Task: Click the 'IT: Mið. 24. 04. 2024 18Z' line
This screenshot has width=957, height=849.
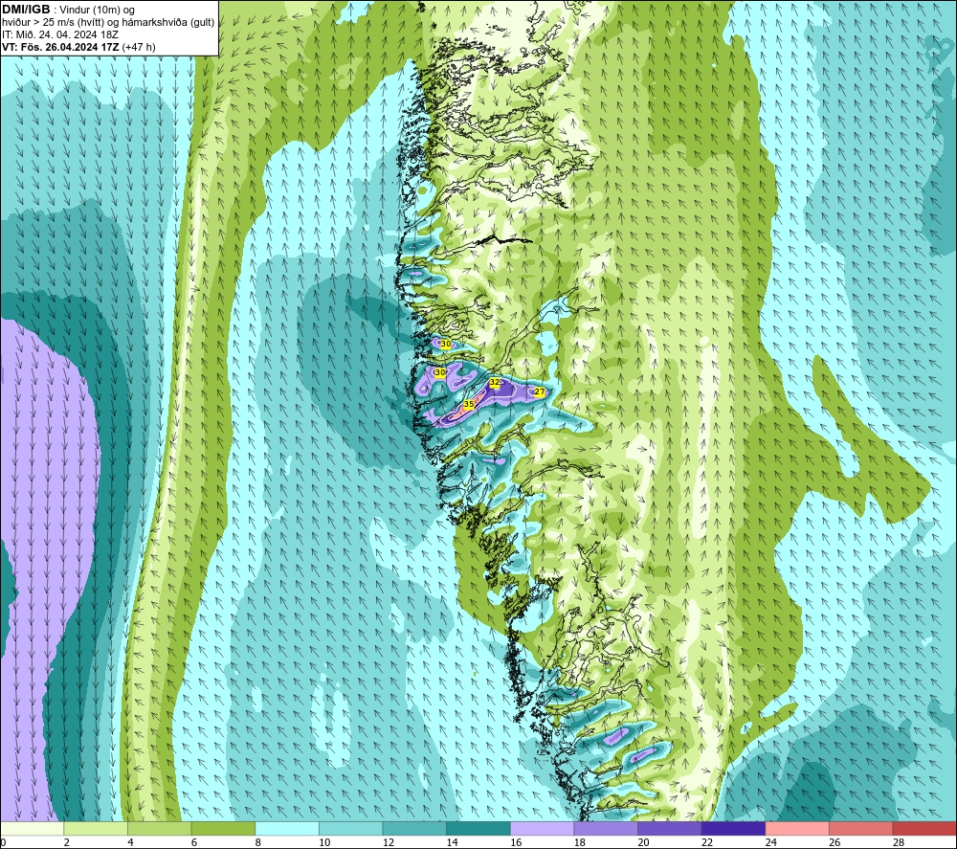Action: (x=59, y=34)
